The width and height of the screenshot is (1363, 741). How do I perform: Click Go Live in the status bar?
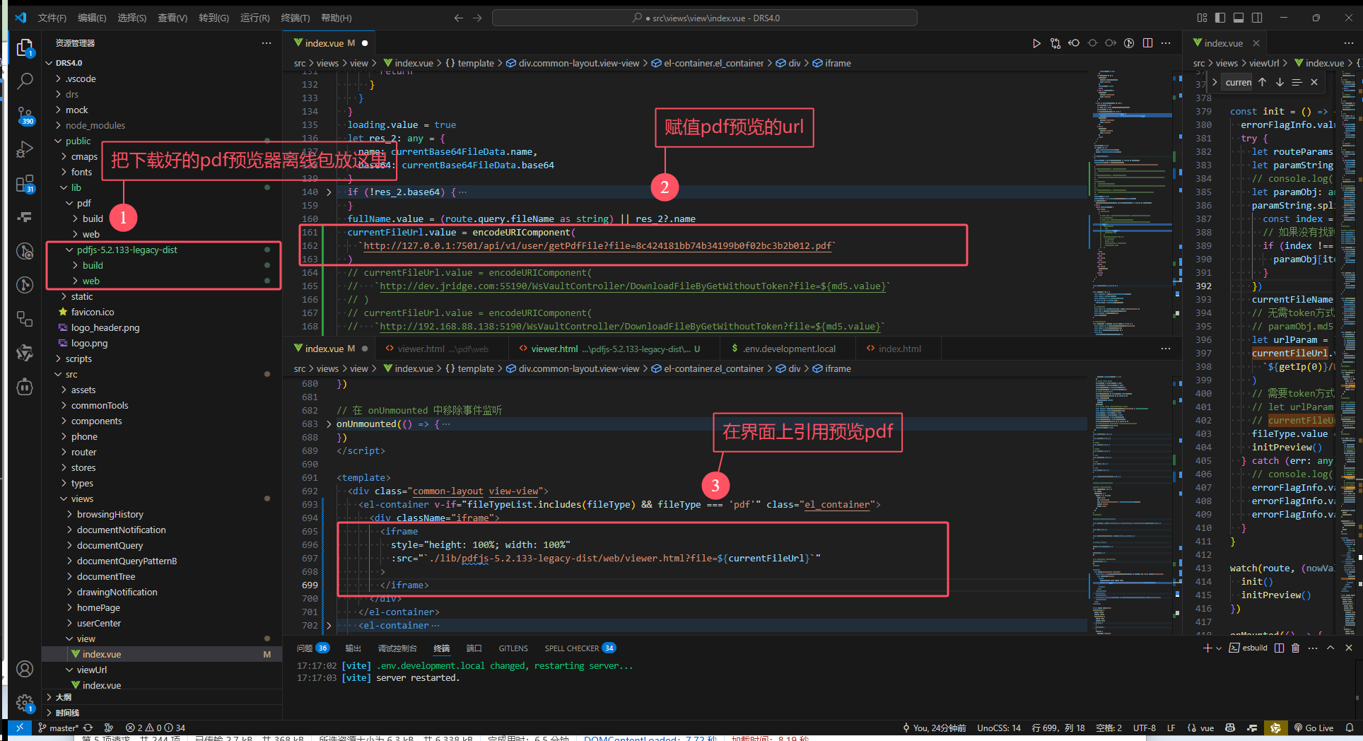point(1314,728)
